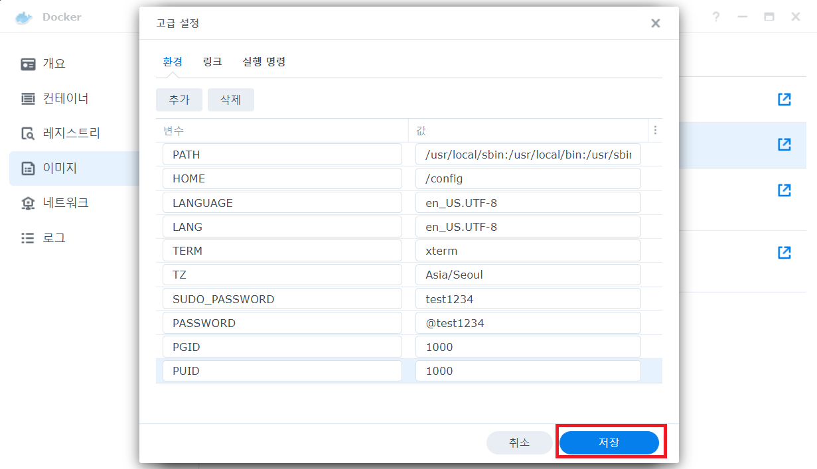Click the 추가 button
Image resolution: width=817 pixels, height=469 pixels.
[179, 100]
